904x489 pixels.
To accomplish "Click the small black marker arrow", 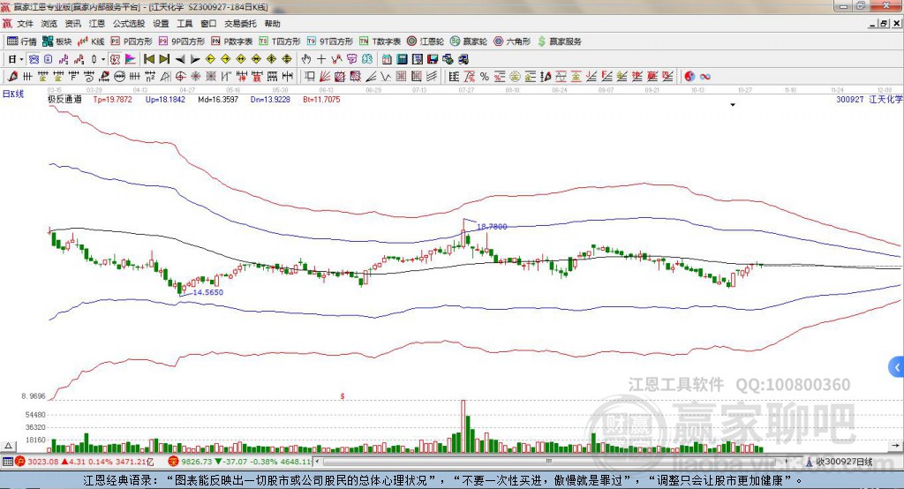I will 733,105.
